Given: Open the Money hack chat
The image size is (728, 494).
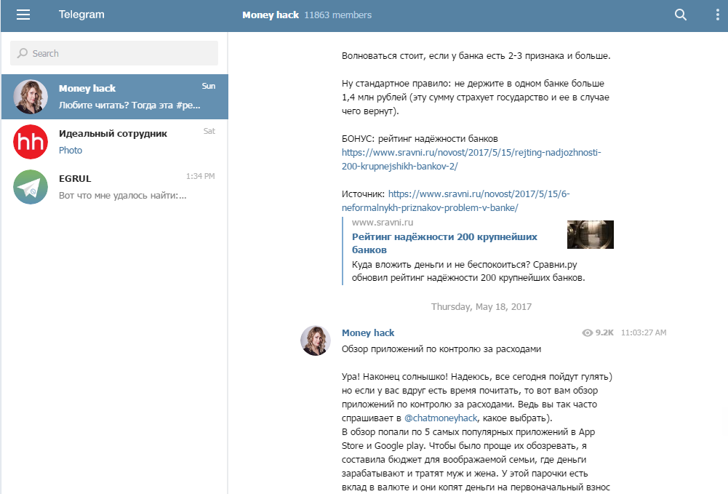Looking at the screenshot, I should point(131,97).
